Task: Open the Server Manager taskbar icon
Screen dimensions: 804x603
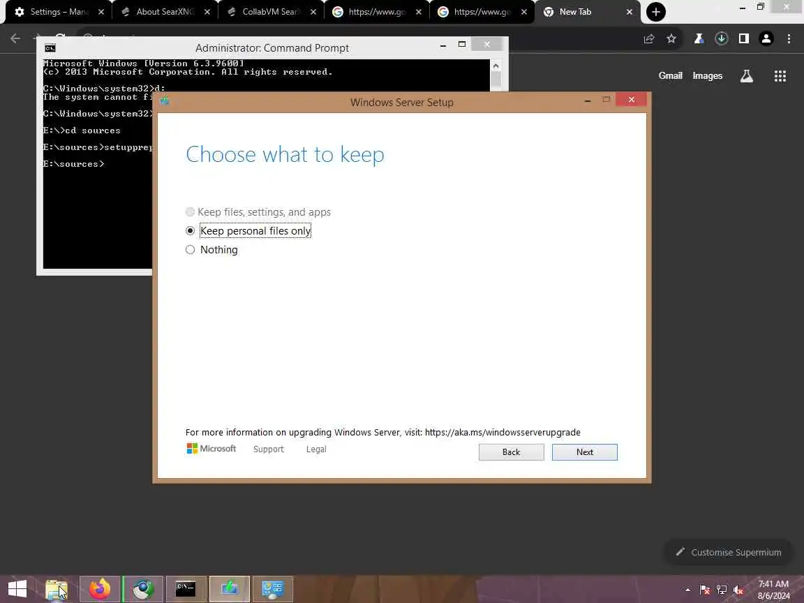Action: coord(272,589)
